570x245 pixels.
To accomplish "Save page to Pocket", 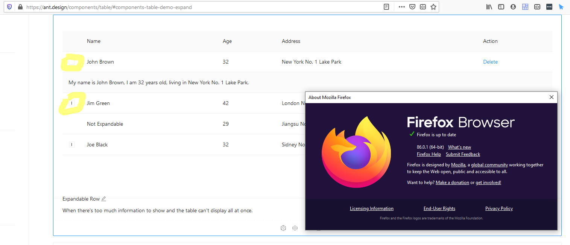I will point(412,7).
